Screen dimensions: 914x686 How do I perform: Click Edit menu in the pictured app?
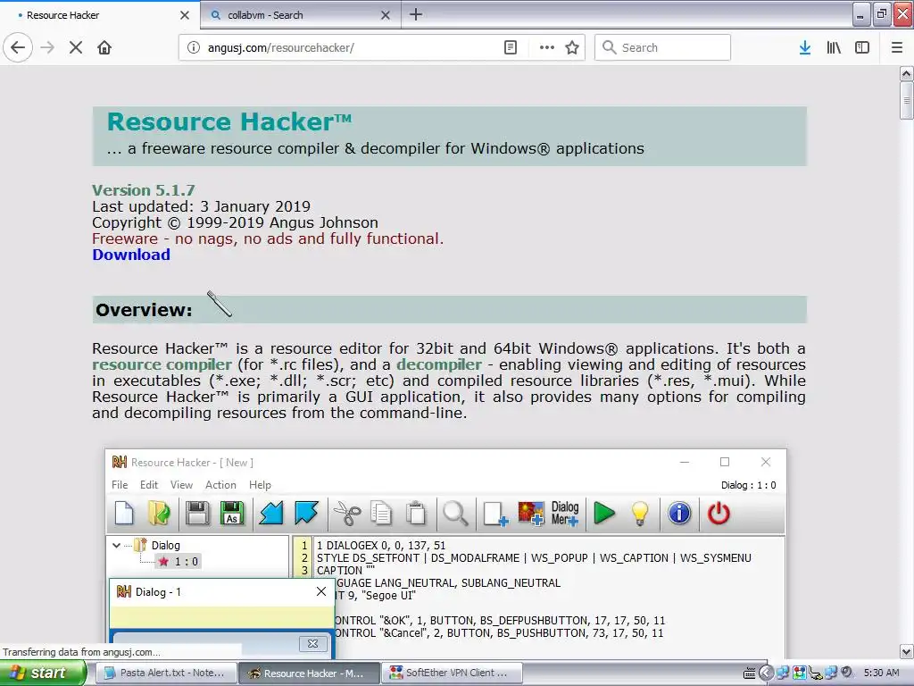tap(149, 485)
